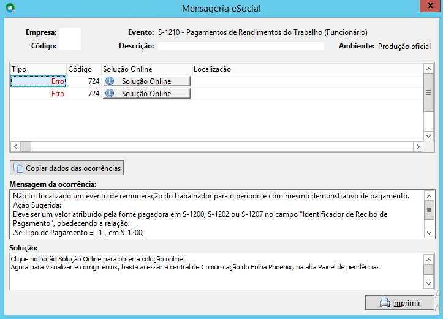
Task: Click the occurrences table scroll-up arrow
Action: pyautogui.click(x=428, y=69)
